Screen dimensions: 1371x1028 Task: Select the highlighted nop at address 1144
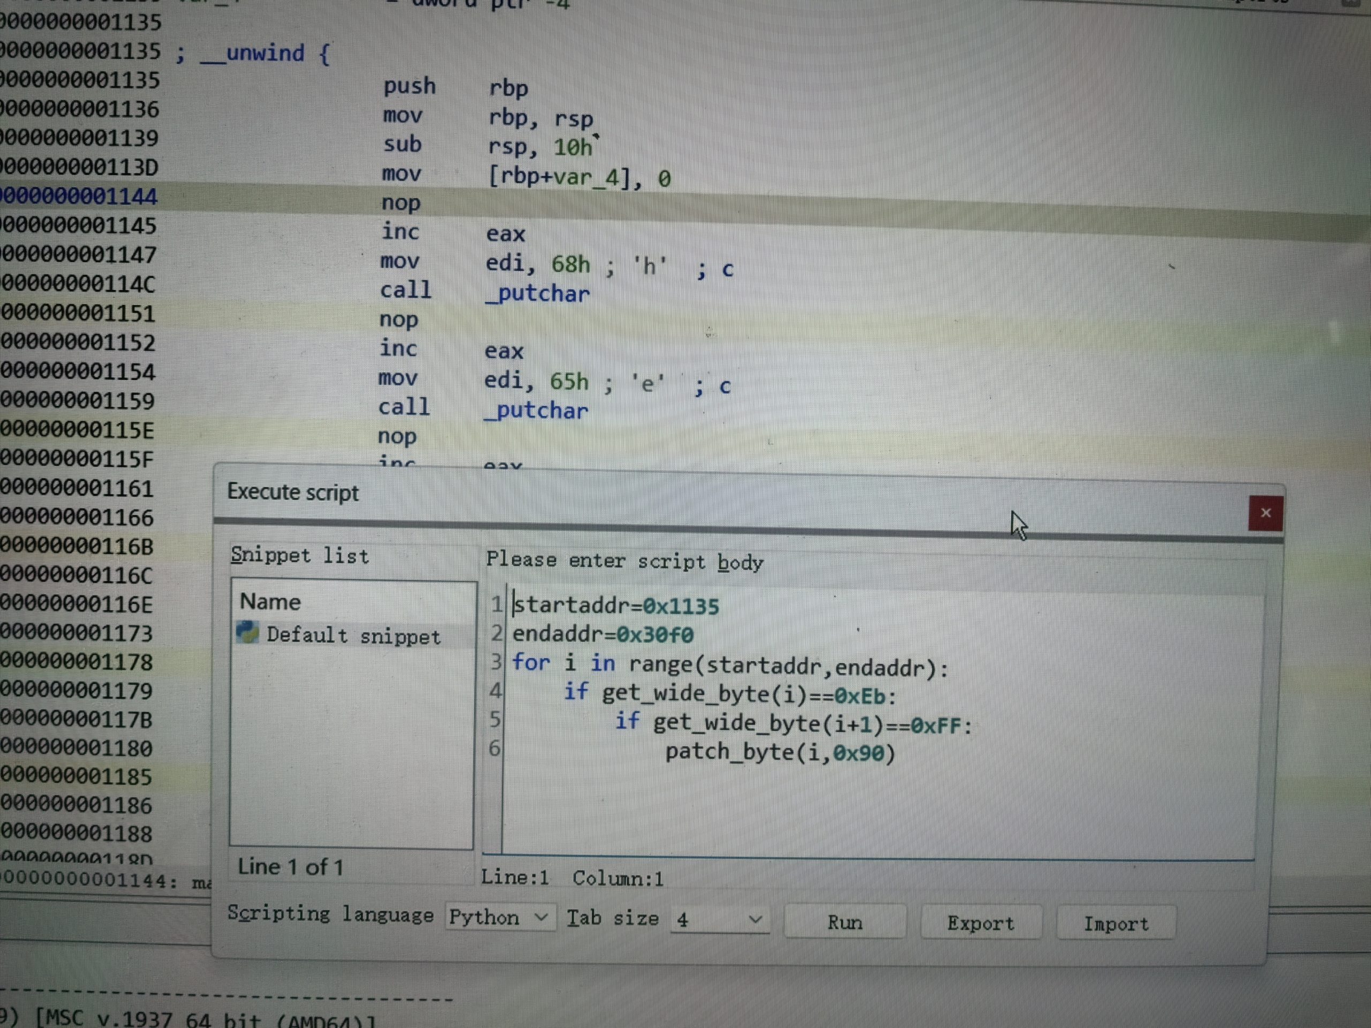[x=401, y=203]
